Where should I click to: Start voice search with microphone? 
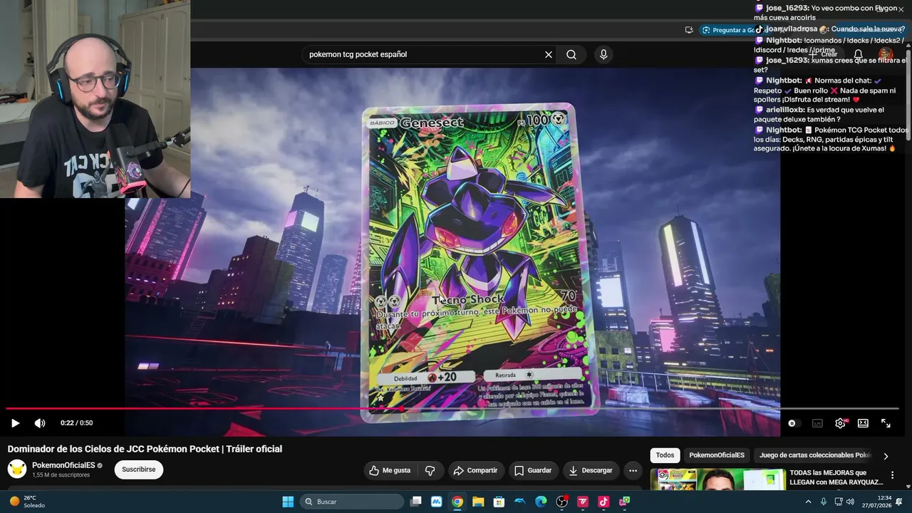click(x=603, y=55)
